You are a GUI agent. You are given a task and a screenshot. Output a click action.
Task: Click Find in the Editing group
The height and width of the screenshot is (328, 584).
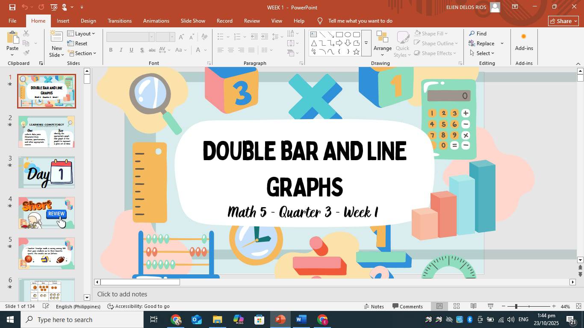pos(478,33)
